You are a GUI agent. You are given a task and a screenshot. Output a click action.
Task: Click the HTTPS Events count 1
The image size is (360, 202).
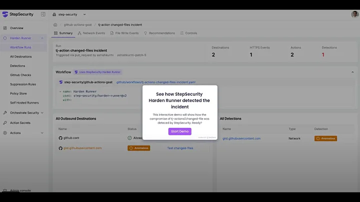point(251,55)
